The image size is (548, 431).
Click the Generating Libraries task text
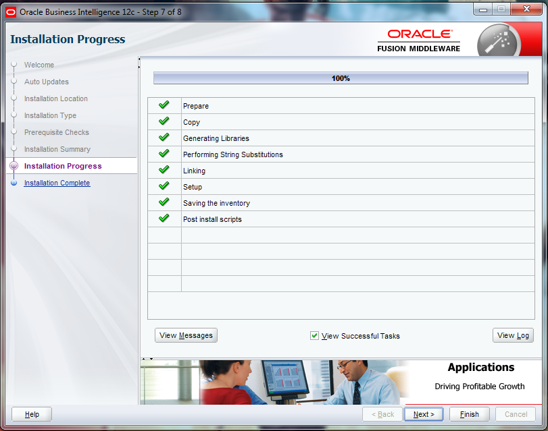[216, 138]
